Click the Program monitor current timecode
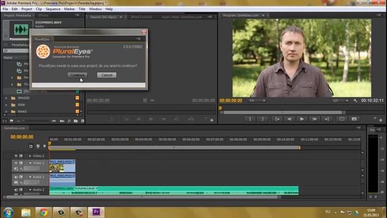This screenshot has width=387, height=218. pos(231,101)
